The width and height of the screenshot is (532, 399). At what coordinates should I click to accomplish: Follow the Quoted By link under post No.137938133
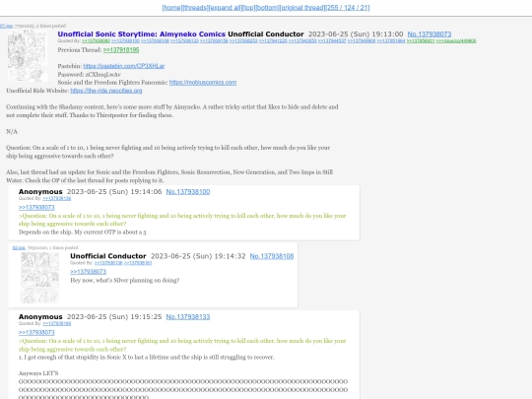point(57,324)
